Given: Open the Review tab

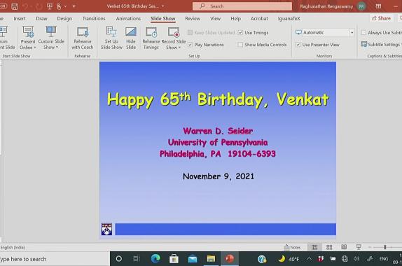Looking at the screenshot, I should coord(193,18).
